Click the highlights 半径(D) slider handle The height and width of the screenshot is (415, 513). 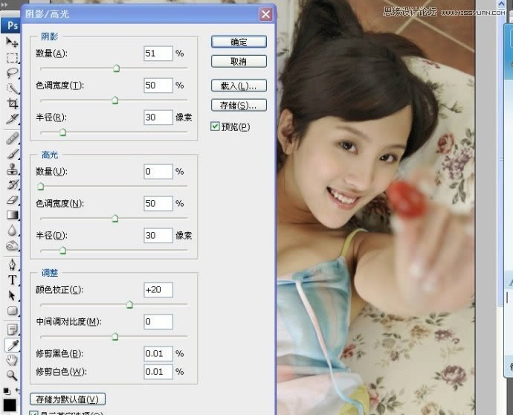click(x=62, y=251)
